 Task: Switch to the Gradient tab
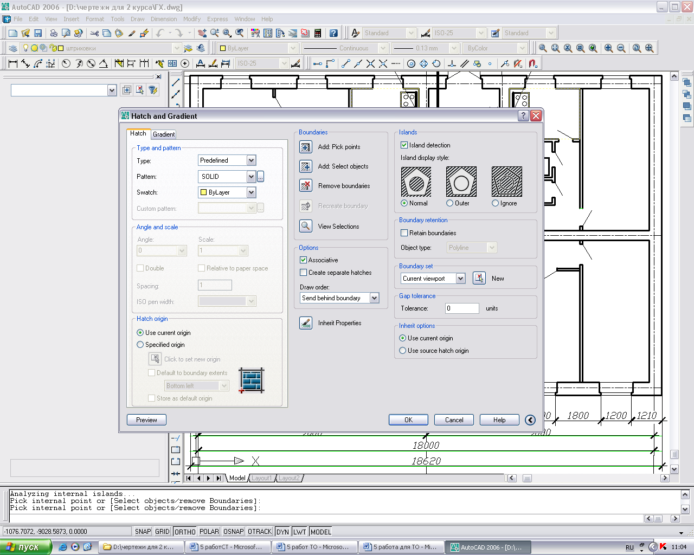[x=164, y=134]
